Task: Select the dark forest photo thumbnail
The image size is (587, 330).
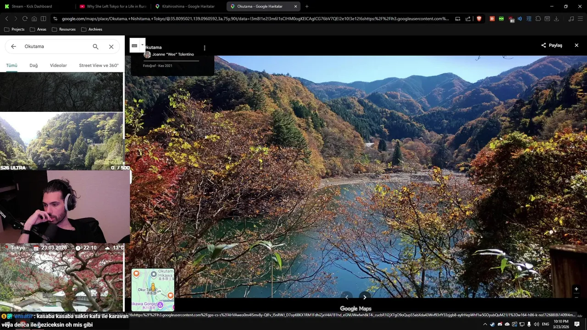Action: 61,92
